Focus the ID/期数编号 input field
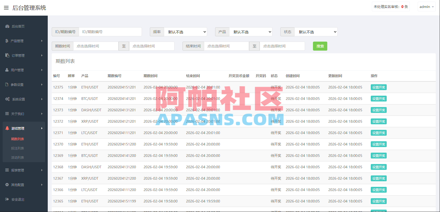The height and width of the screenshot is (212, 440). pos(110,32)
